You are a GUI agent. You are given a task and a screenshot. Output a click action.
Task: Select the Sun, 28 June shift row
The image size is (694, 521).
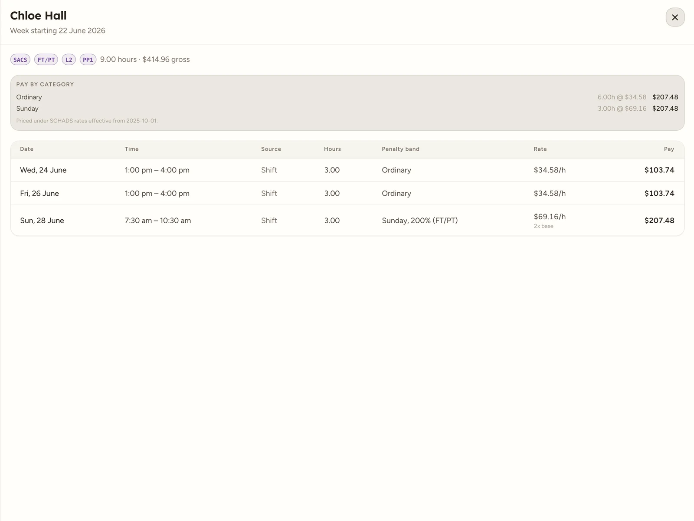[347, 221]
